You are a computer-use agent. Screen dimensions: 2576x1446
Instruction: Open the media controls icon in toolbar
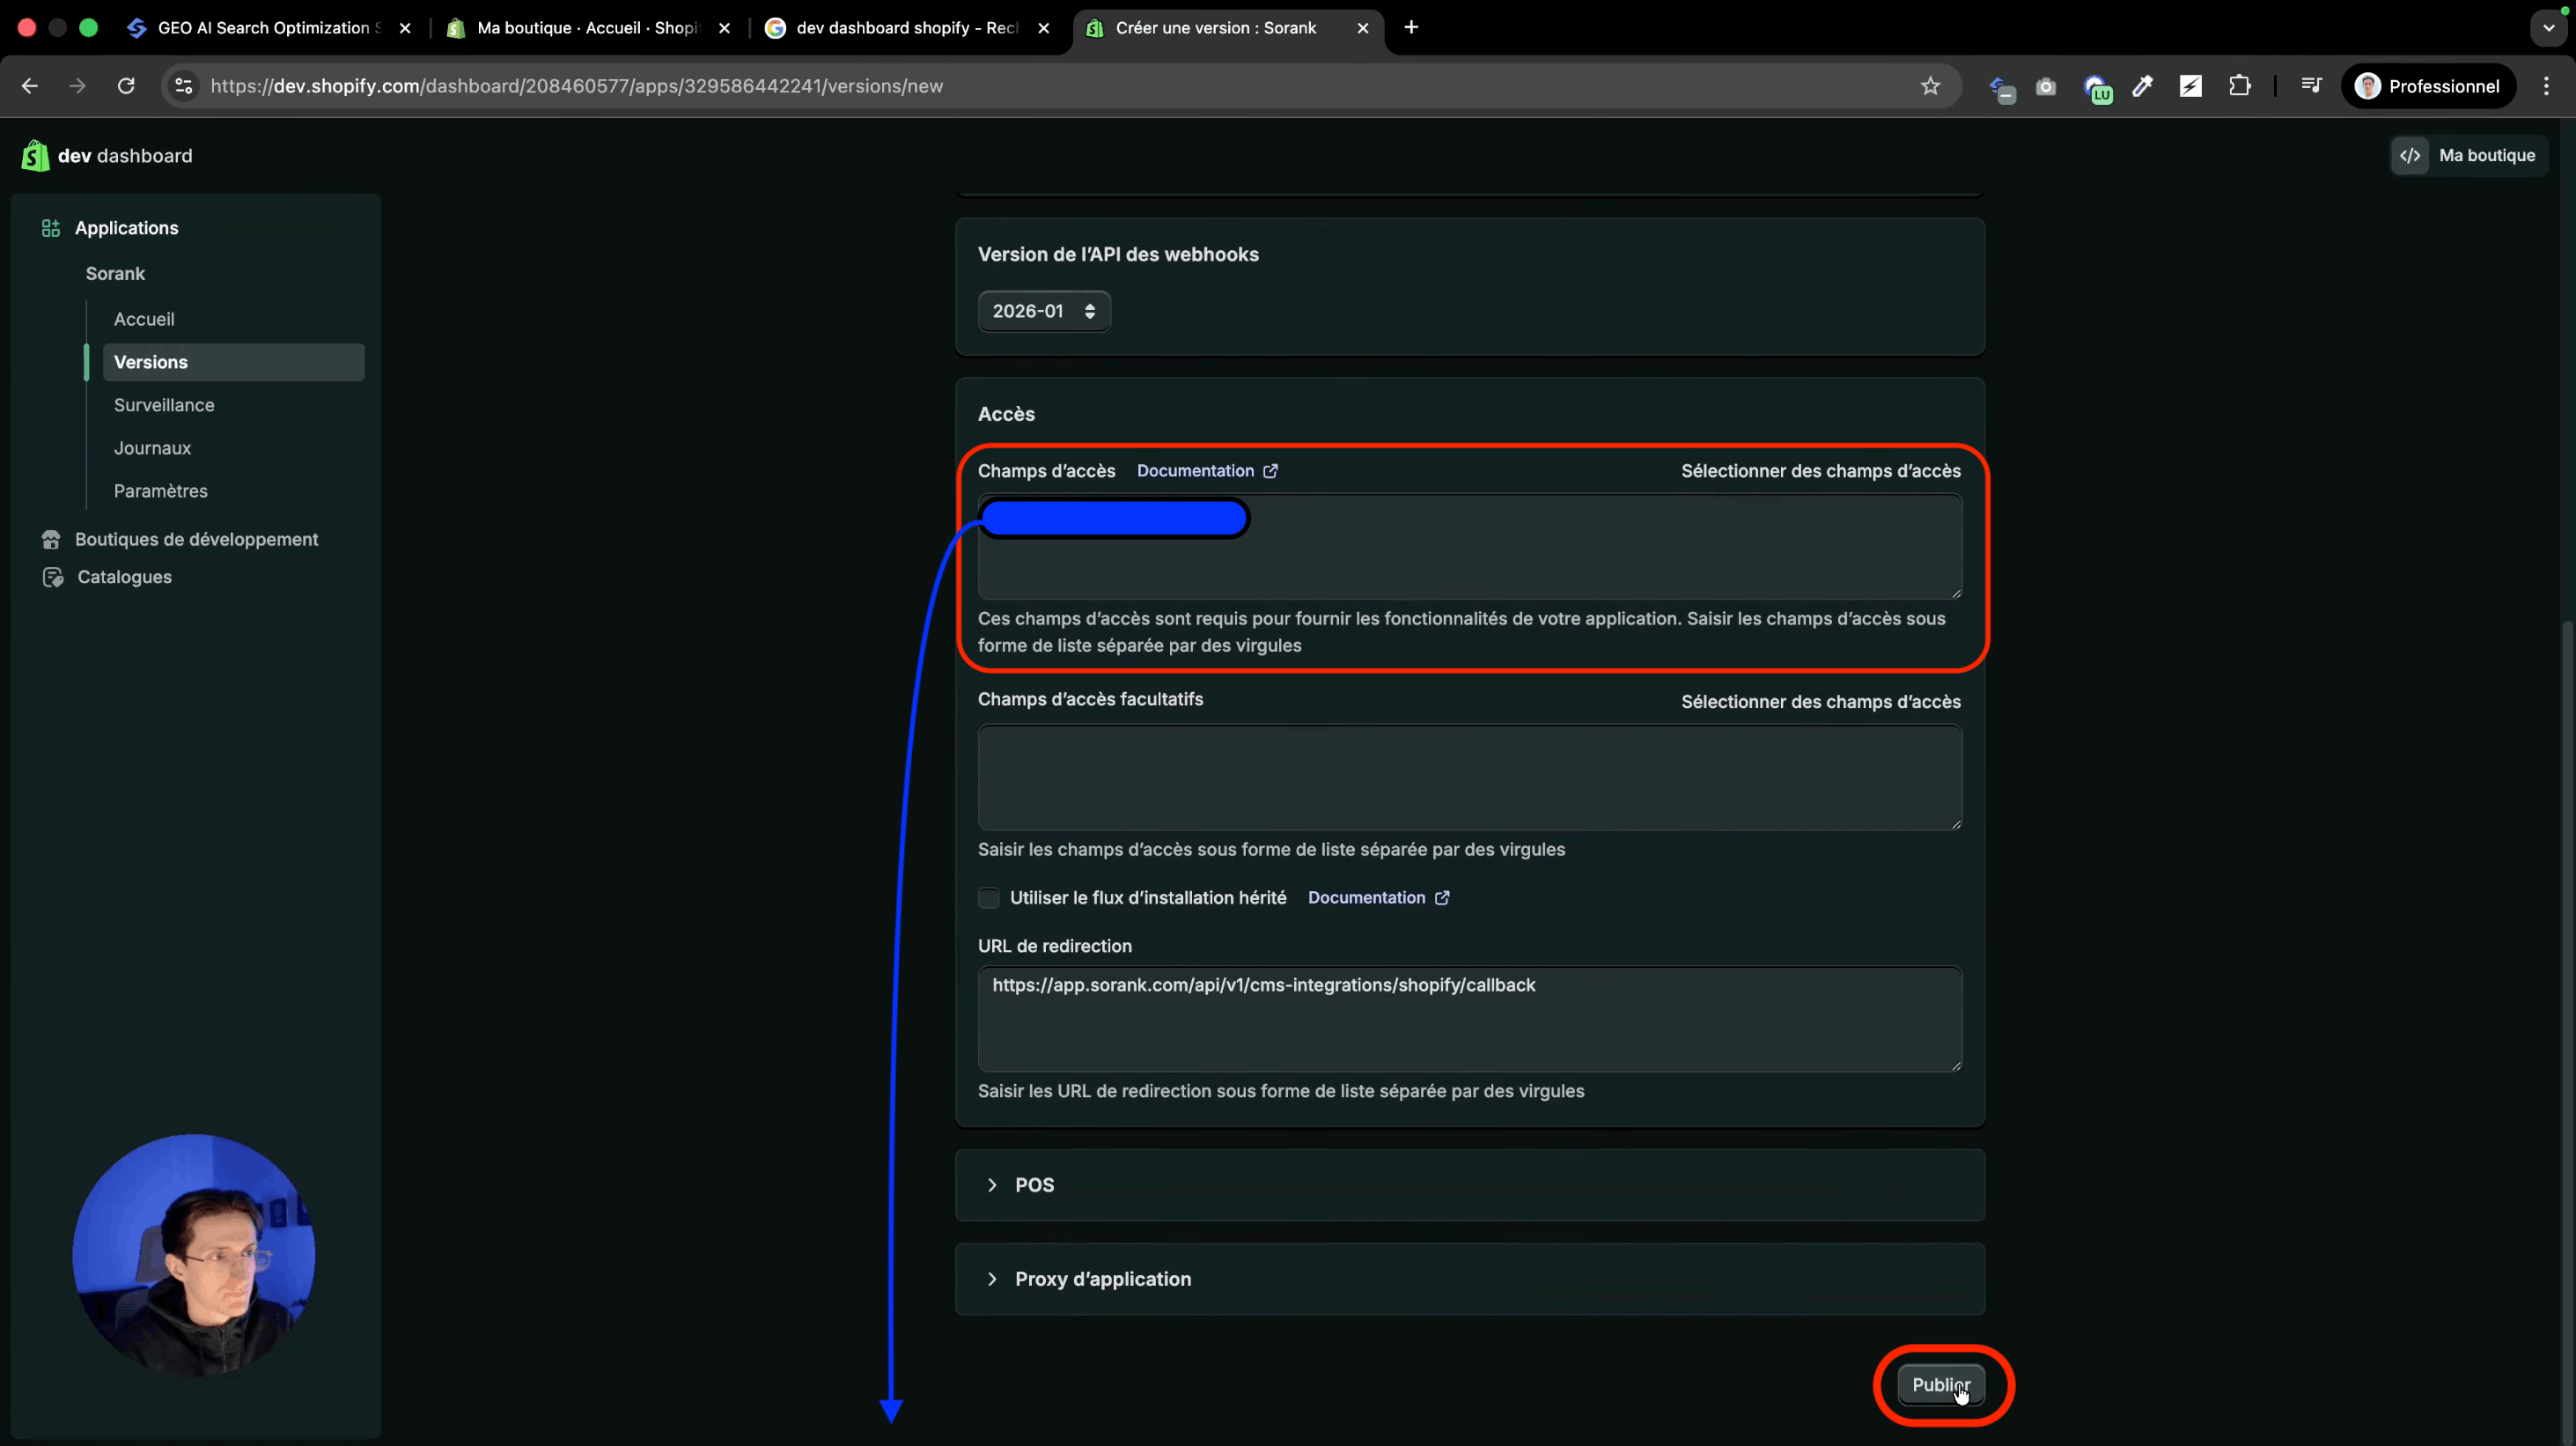[x=2311, y=86]
